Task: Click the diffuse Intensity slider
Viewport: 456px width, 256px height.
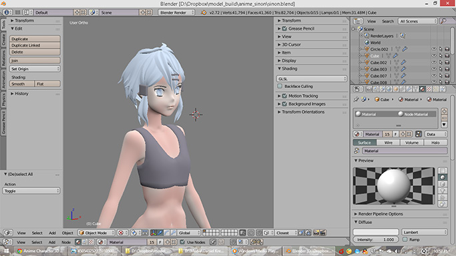Action: tap(376, 239)
